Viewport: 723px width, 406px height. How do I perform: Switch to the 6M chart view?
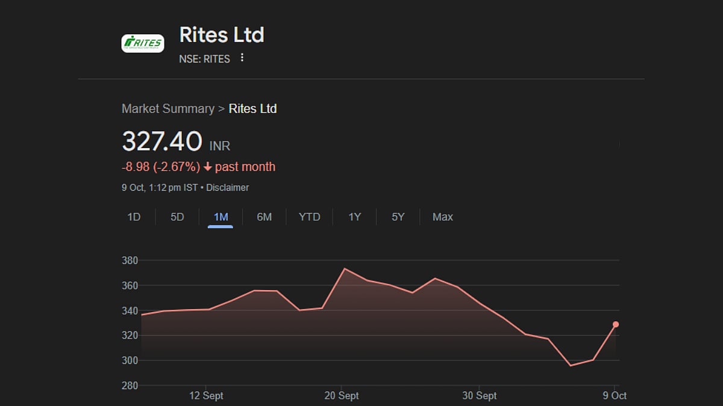[264, 217]
